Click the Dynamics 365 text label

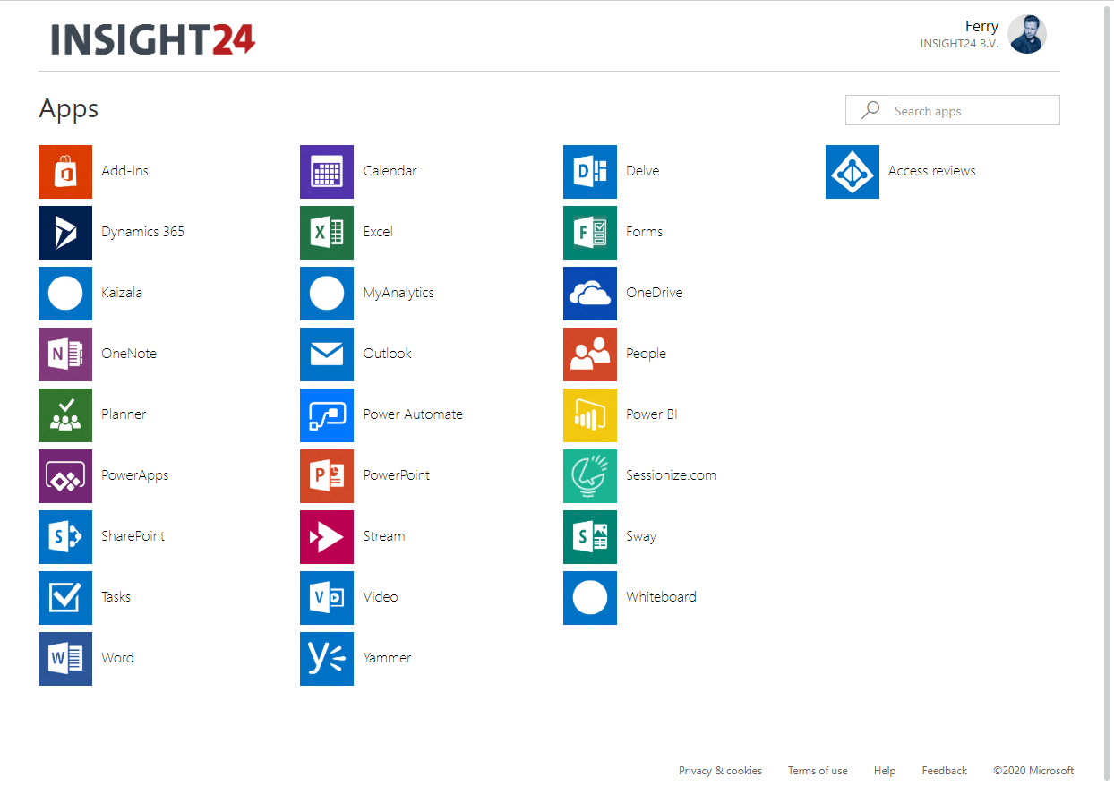(143, 232)
